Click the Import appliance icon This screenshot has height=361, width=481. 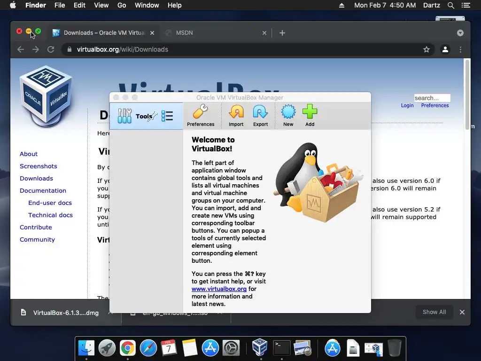pos(236,116)
